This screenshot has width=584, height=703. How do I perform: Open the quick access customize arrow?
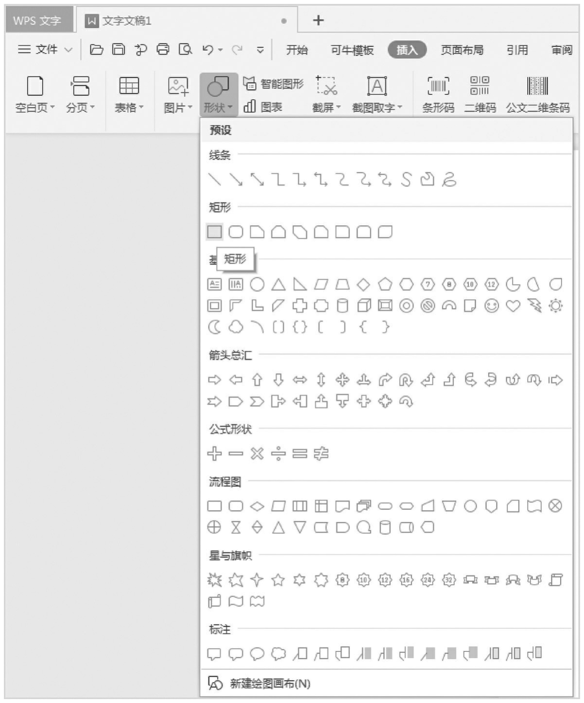click(x=260, y=50)
